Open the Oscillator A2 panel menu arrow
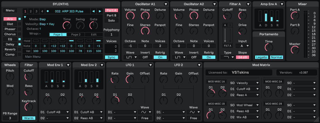Image resolution: width=320 pixels, height=123 pixels. click(214, 4)
